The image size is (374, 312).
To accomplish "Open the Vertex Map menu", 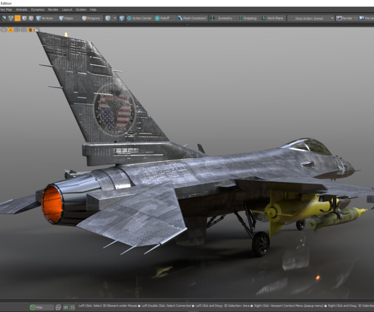I will pyautogui.click(x=6, y=9).
